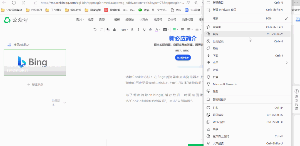Click the 加入候补名单 blue button
This screenshot has width=300, height=146.
(183, 58)
